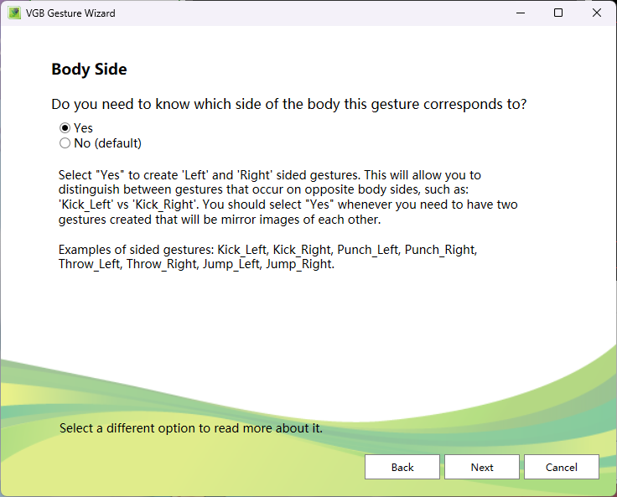Cancel the gesture wizard
Screen dimensions: 617x497
point(562,467)
